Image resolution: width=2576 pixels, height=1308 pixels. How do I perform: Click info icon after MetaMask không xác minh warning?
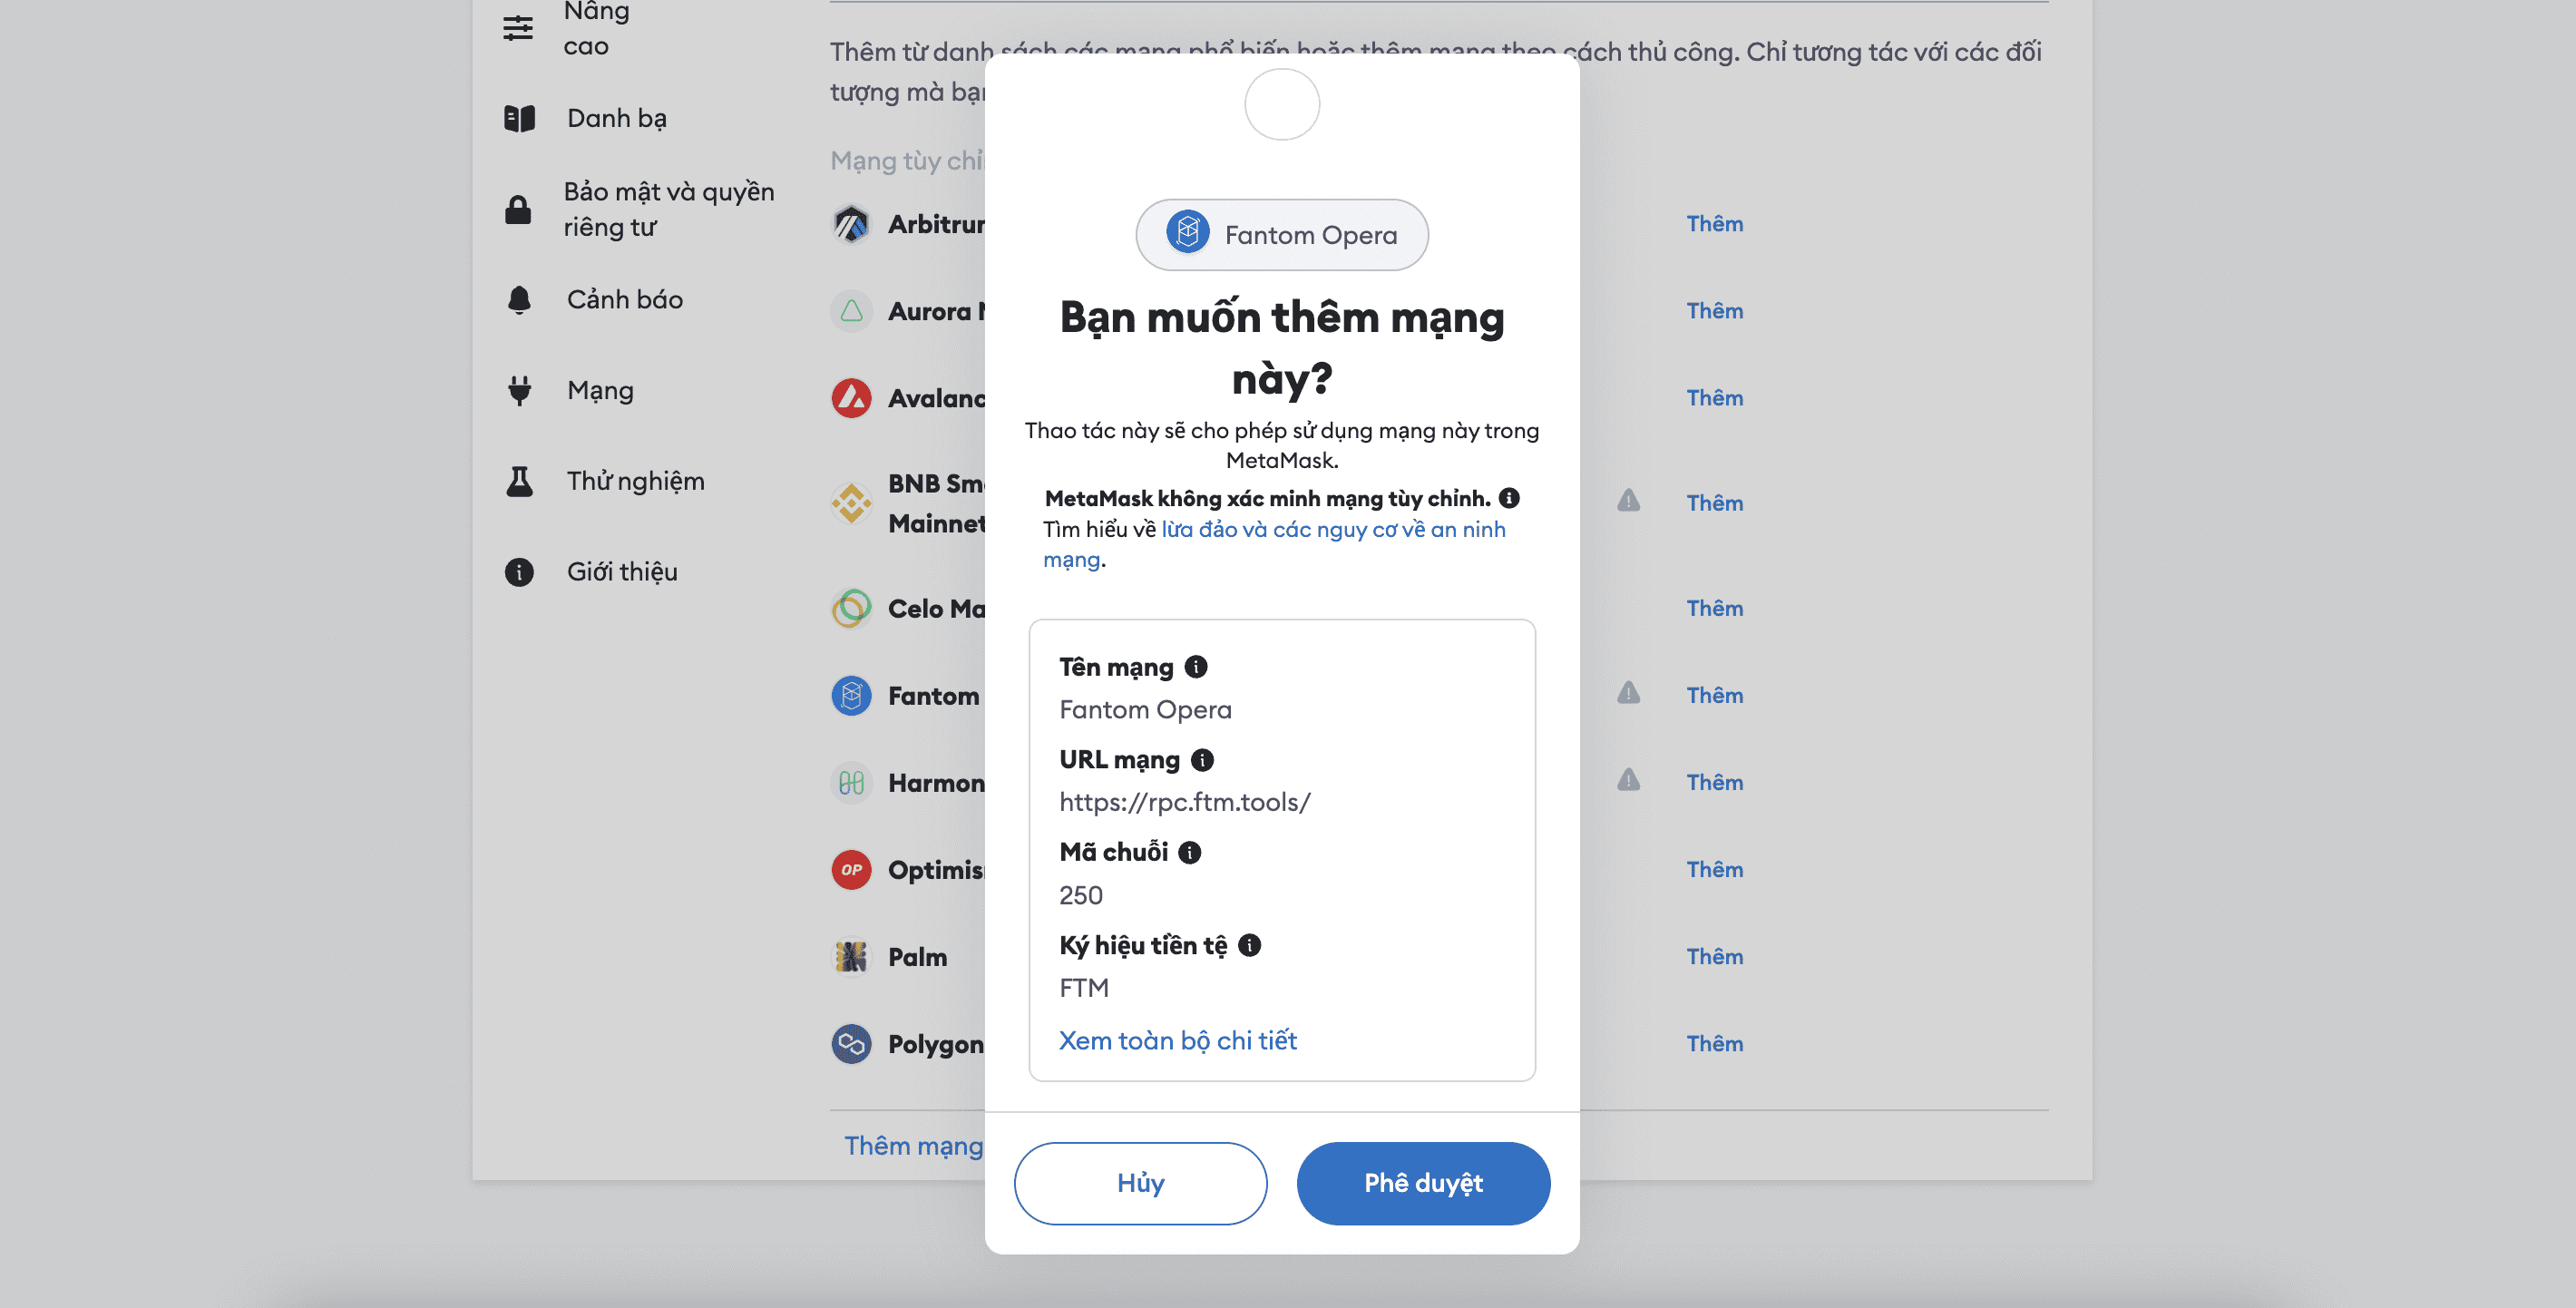click(1510, 498)
